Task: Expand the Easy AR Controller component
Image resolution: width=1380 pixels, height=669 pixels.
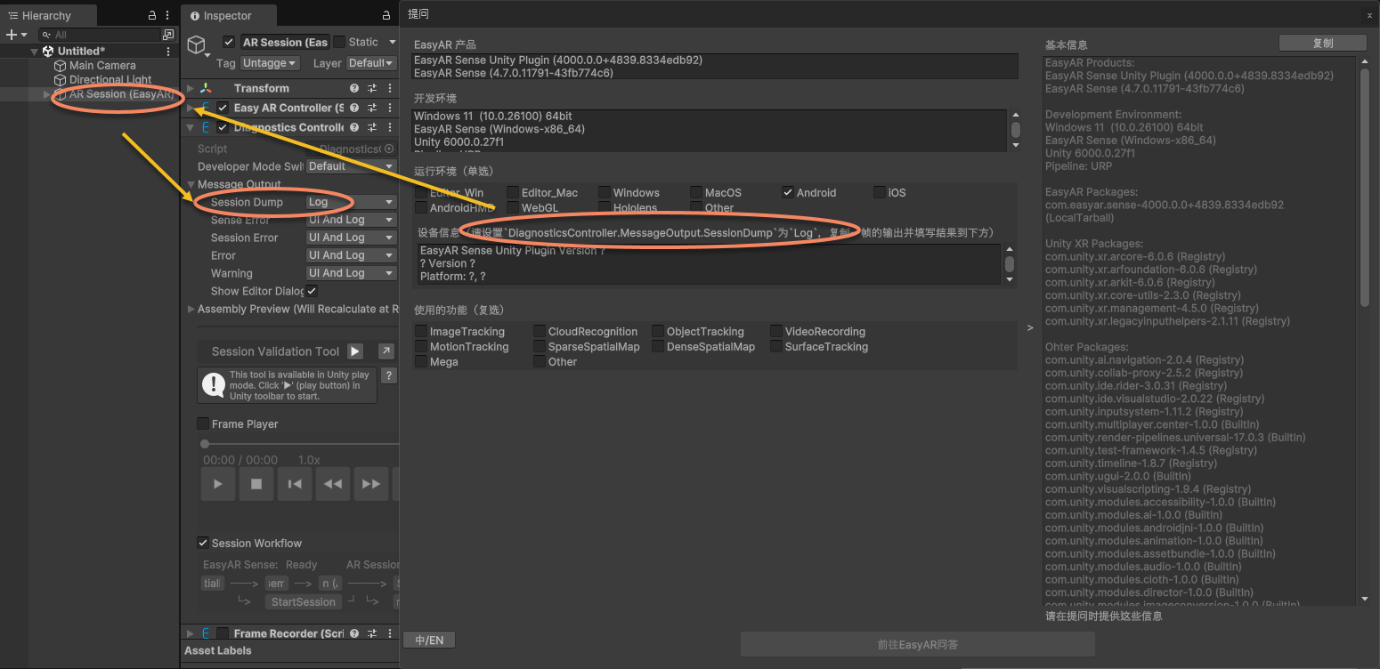Action: coord(188,108)
